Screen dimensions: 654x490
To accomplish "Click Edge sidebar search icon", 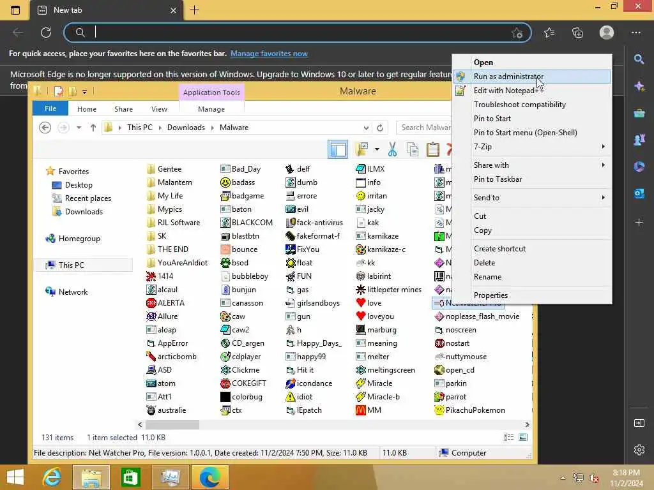I will [x=639, y=59].
